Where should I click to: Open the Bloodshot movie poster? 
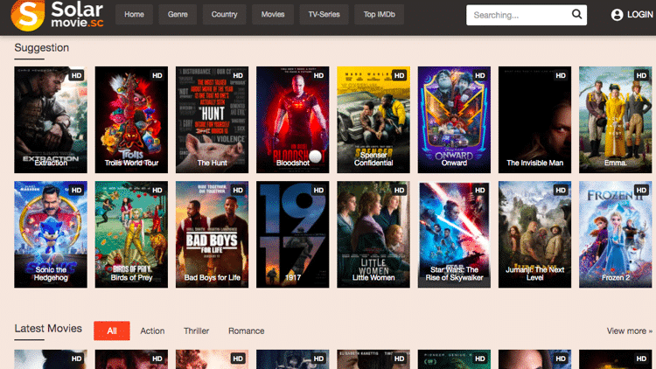tap(293, 120)
